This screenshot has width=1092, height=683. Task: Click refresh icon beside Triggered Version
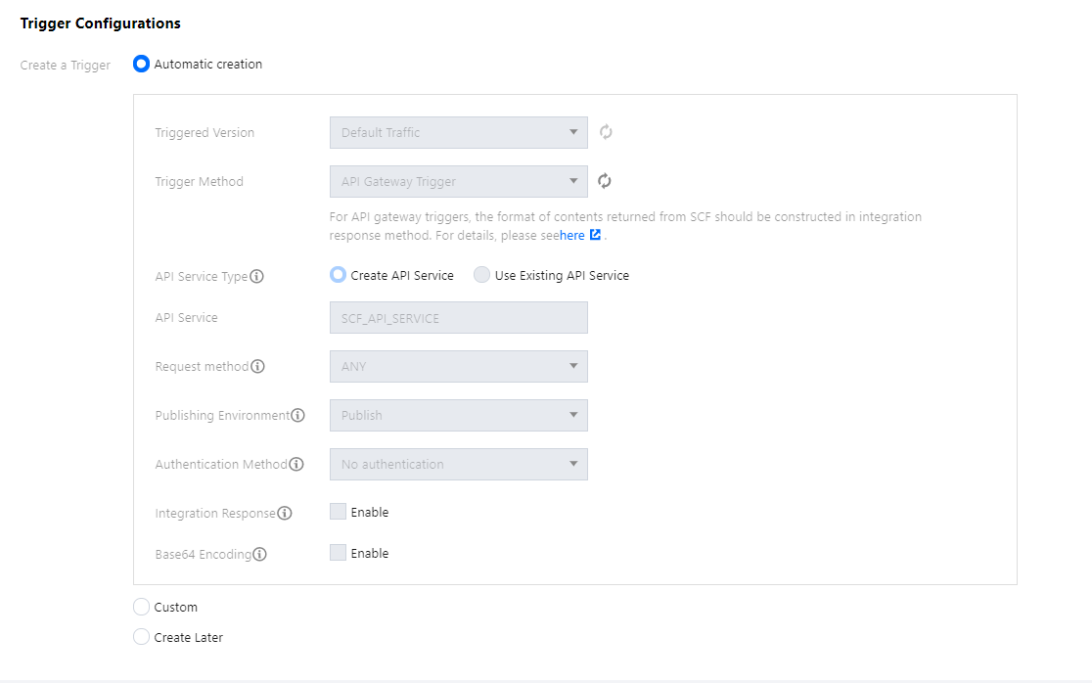click(606, 132)
